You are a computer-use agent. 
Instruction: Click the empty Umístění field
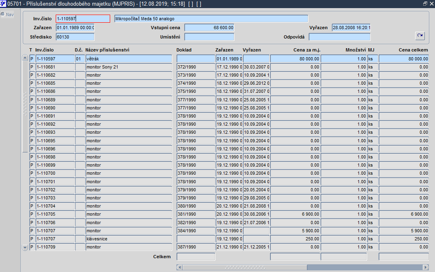click(x=209, y=37)
